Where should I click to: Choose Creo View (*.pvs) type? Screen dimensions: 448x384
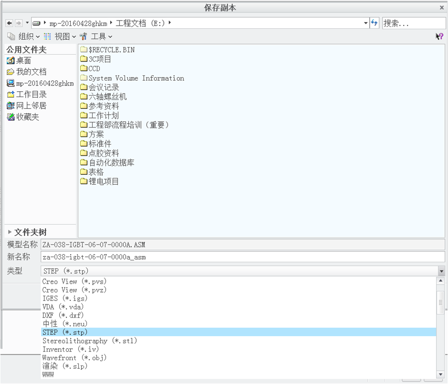tap(239, 281)
